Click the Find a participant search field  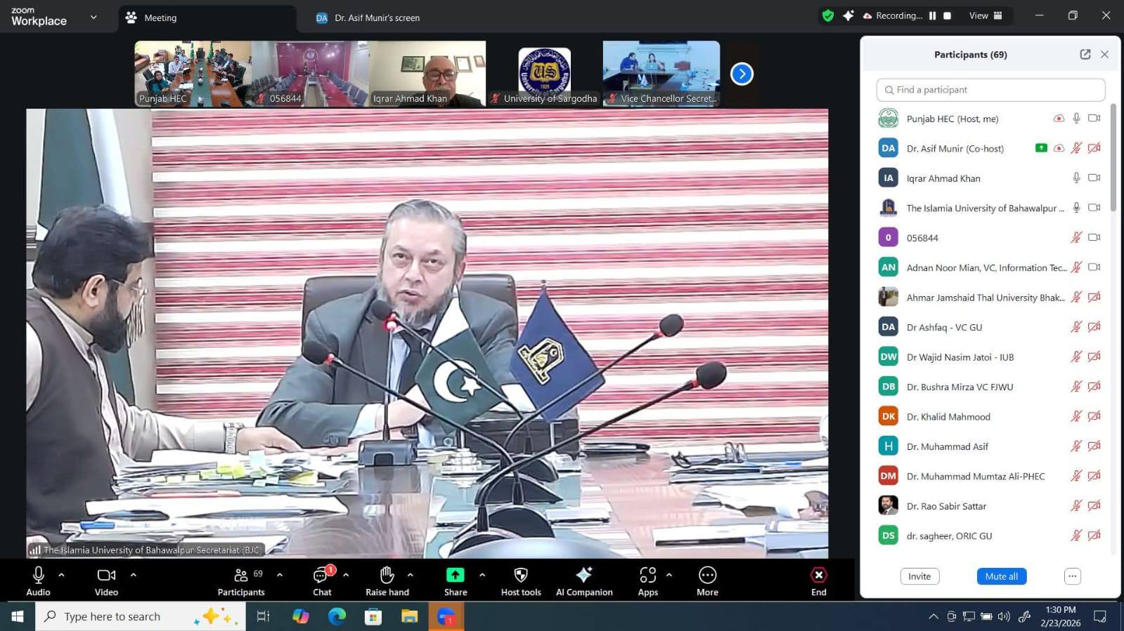pos(990,90)
